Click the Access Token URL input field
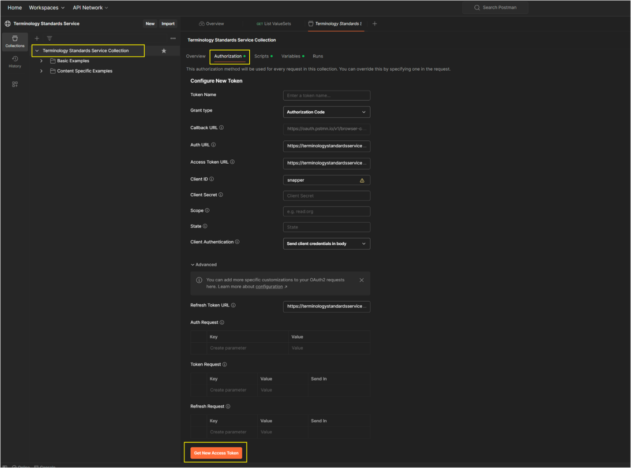631x468 pixels. coord(327,163)
